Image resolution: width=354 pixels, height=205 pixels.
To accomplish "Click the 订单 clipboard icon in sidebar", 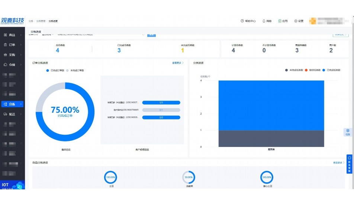I will (x=5, y=45).
